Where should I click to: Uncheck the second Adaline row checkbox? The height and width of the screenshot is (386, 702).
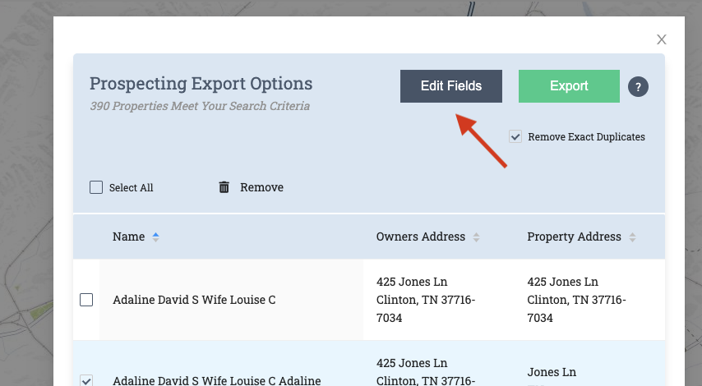click(x=86, y=380)
